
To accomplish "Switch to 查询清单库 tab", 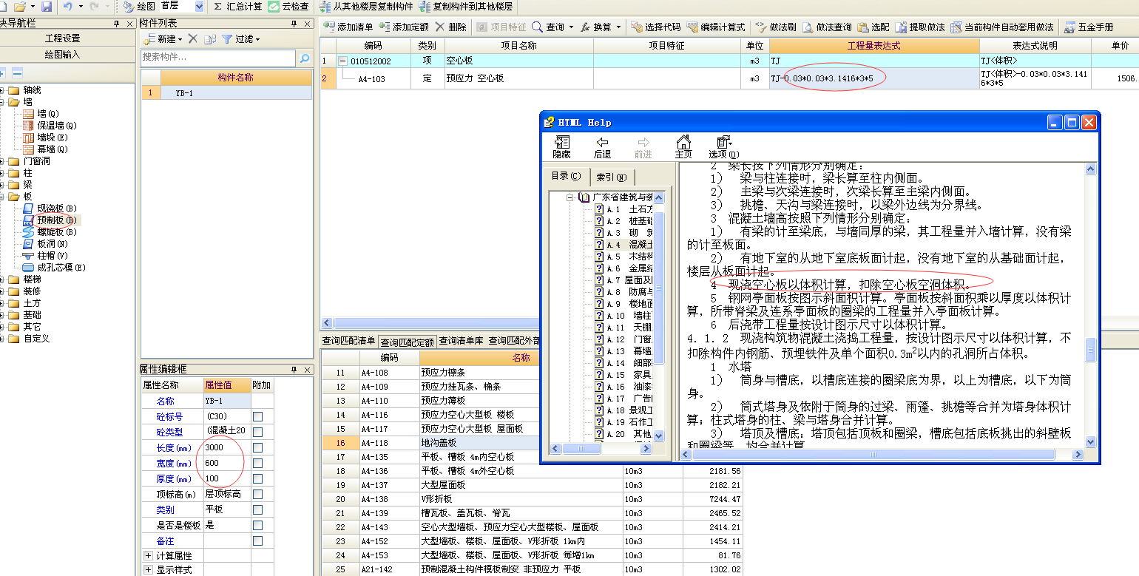I will click(462, 341).
